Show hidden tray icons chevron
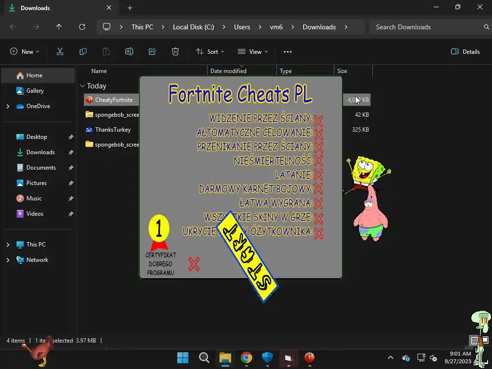Image resolution: width=492 pixels, height=369 pixels. point(391,357)
